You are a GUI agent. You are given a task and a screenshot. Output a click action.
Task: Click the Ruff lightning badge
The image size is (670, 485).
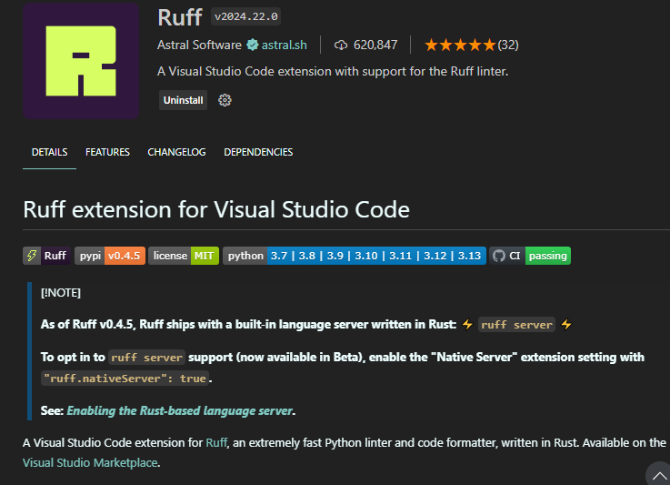point(46,256)
